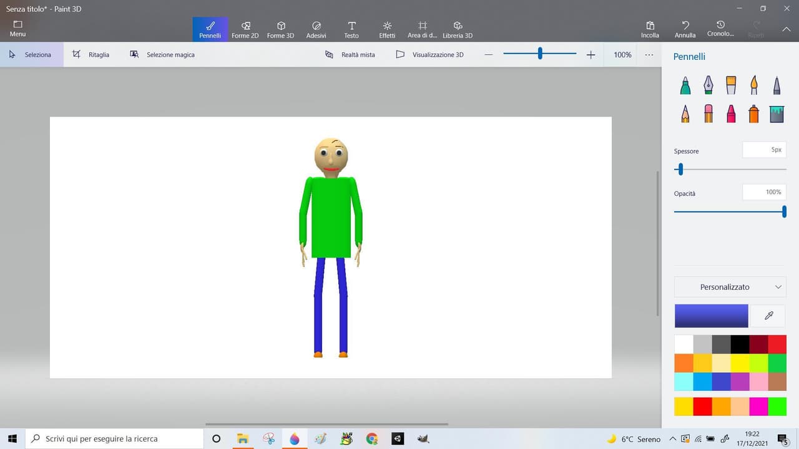Pick the cyan palette swatch
Image resolution: width=799 pixels, height=449 pixels.
(x=684, y=382)
